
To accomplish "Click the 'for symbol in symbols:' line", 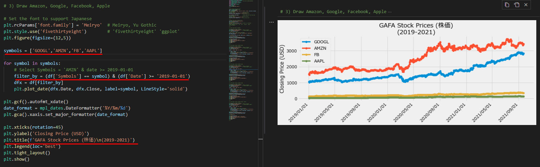I will click(32, 63).
